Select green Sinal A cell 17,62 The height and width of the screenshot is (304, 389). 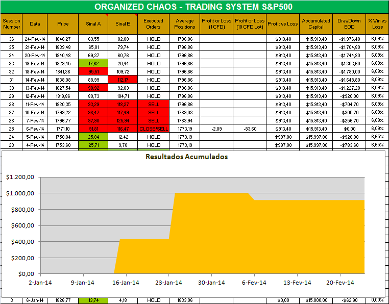pos(93,63)
